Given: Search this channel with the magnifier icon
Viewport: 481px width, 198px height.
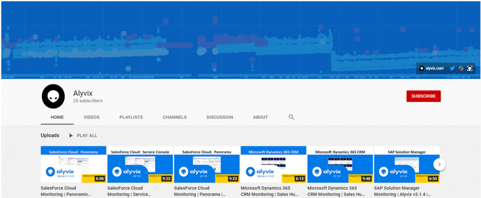Looking at the screenshot, I should (x=291, y=117).
